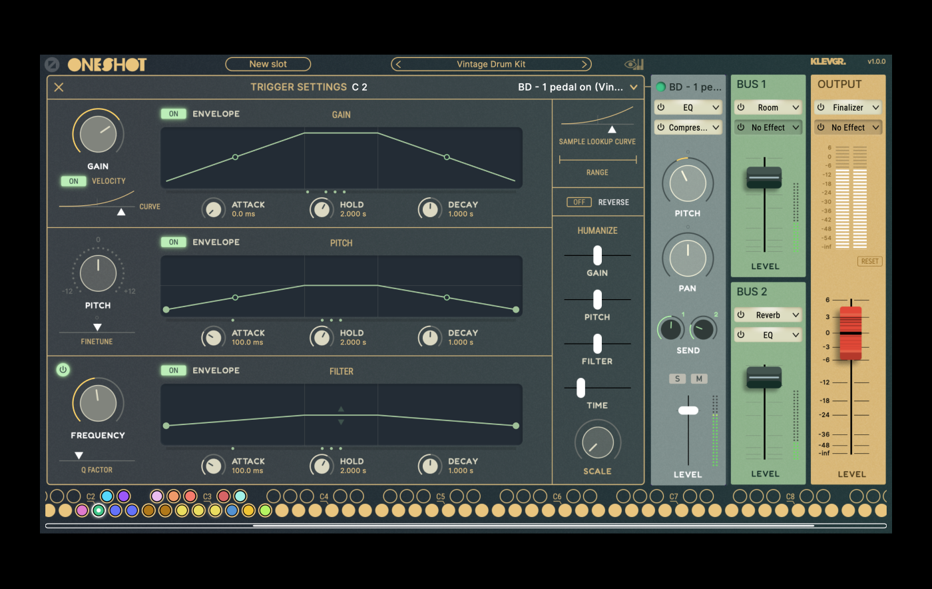Click the Send 1 knob
The image size is (932, 589).
click(670, 328)
